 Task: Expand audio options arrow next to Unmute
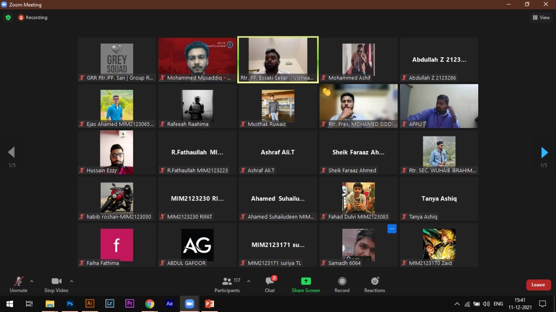pyautogui.click(x=32, y=281)
